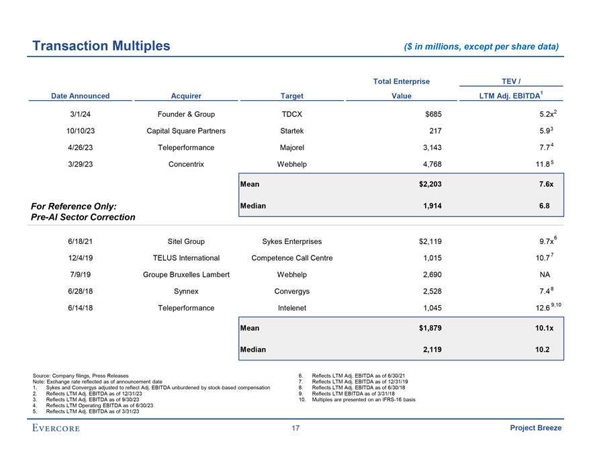Image resolution: width=591 pixels, height=457 pixels.
Task: Click the TDCX target cell
Action: tap(291, 114)
